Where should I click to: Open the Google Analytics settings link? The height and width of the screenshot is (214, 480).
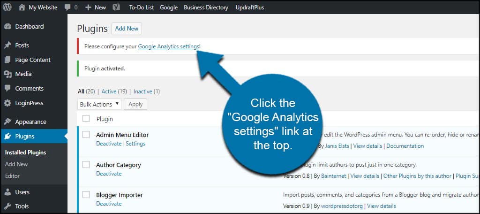click(169, 46)
